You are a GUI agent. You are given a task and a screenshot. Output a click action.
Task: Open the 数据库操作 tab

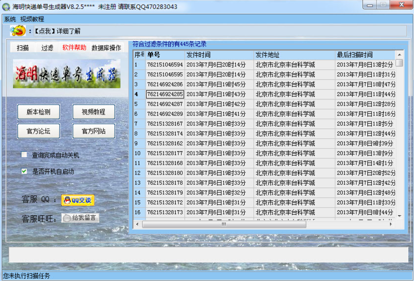click(106, 48)
